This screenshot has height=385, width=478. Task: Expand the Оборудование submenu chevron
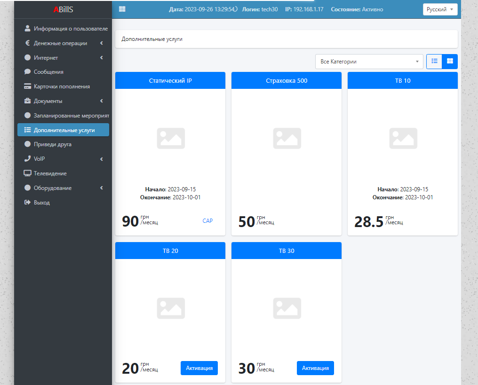coord(102,188)
